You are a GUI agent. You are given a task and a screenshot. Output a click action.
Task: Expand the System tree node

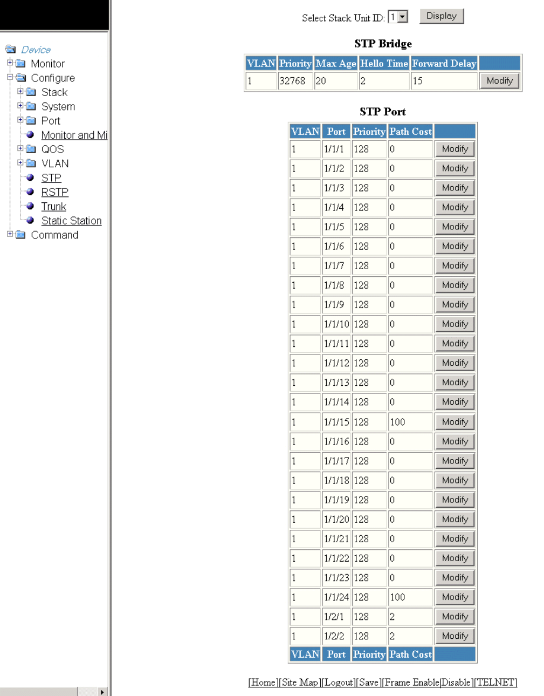(x=20, y=106)
